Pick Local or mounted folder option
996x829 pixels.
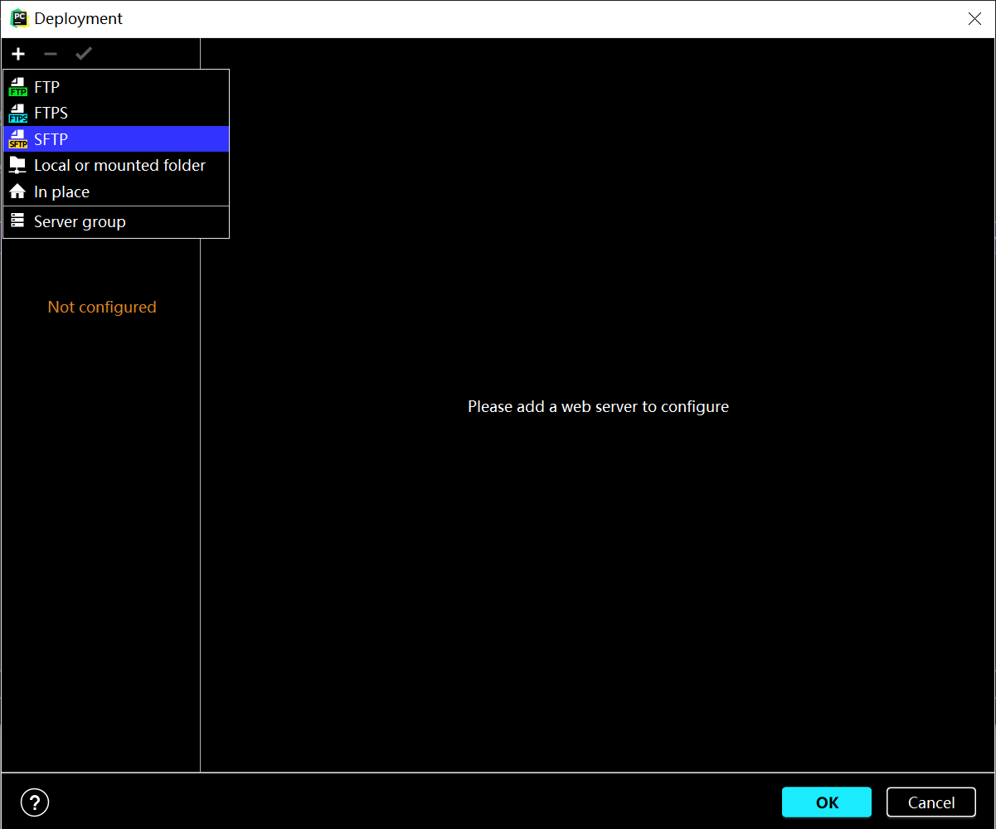116,165
